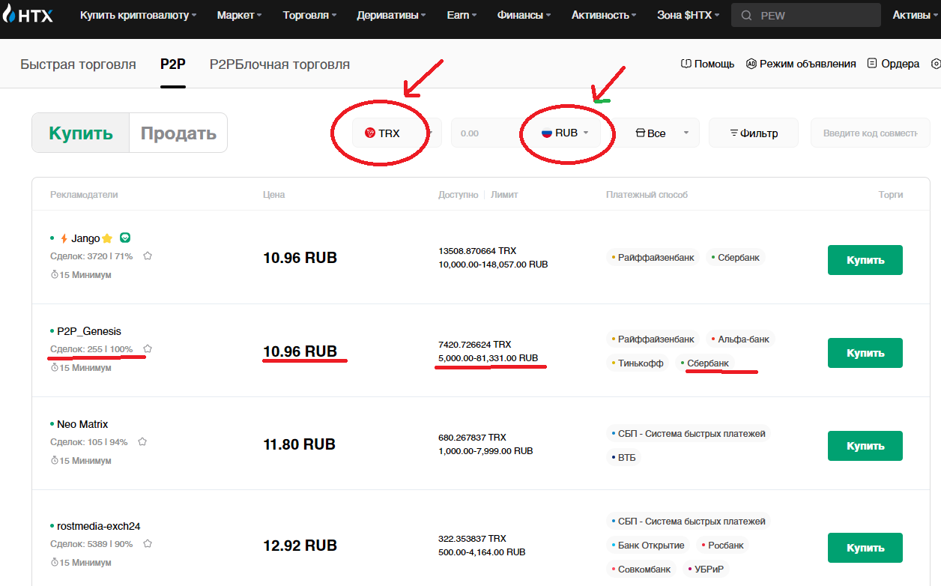Open the Earn menu

point(461,15)
